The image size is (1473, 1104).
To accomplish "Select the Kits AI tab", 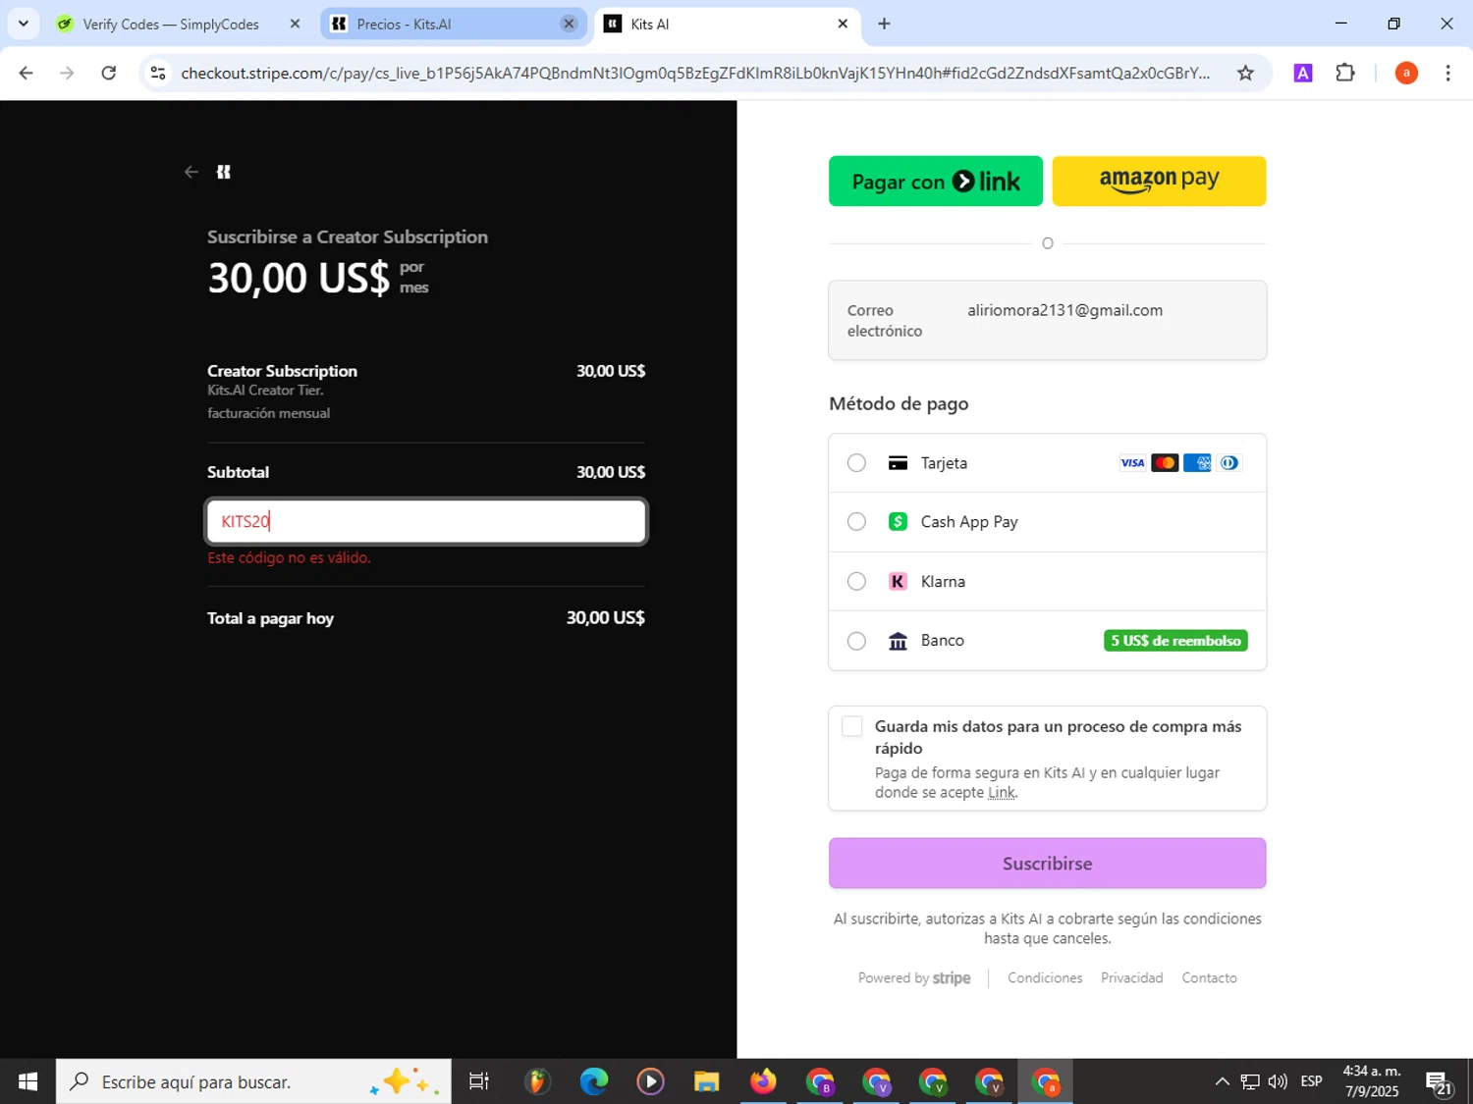I will [x=727, y=24].
